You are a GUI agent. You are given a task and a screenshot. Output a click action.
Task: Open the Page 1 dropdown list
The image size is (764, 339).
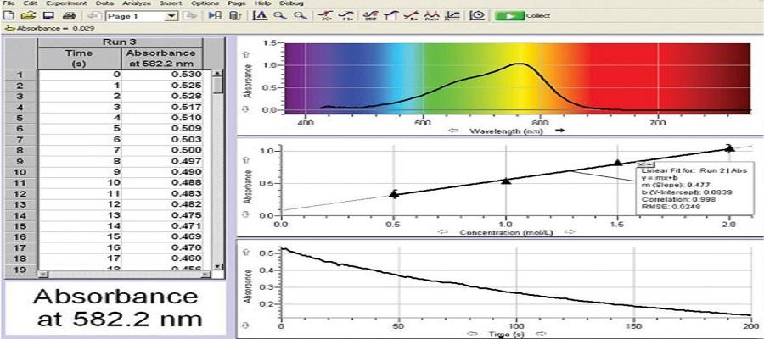(171, 16)
